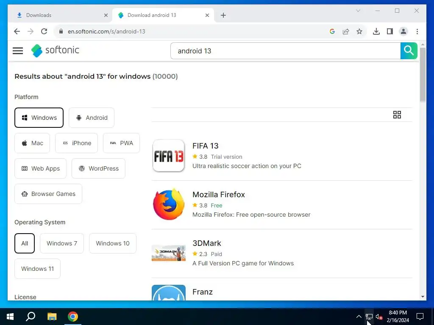Viewport: 434px width, 325px height.
Task: Switch to Download android 13 tab
Action: point(163,15)
